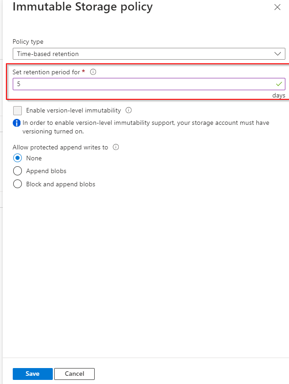The height and width of the screenshot is (384, 289).
Task: Show info tooltip for Set retention period
Action: [93, 72]
